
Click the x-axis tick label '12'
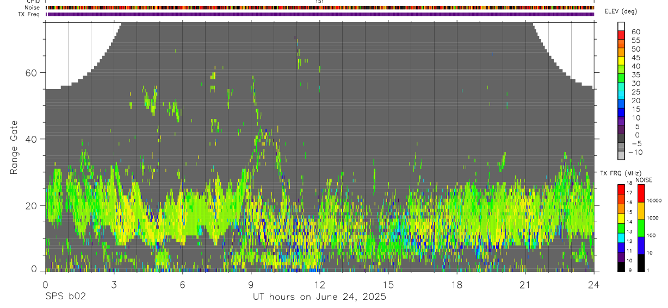319,285
